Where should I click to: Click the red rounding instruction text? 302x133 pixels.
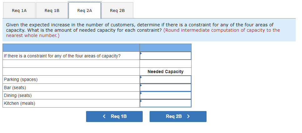pos(221,30)
